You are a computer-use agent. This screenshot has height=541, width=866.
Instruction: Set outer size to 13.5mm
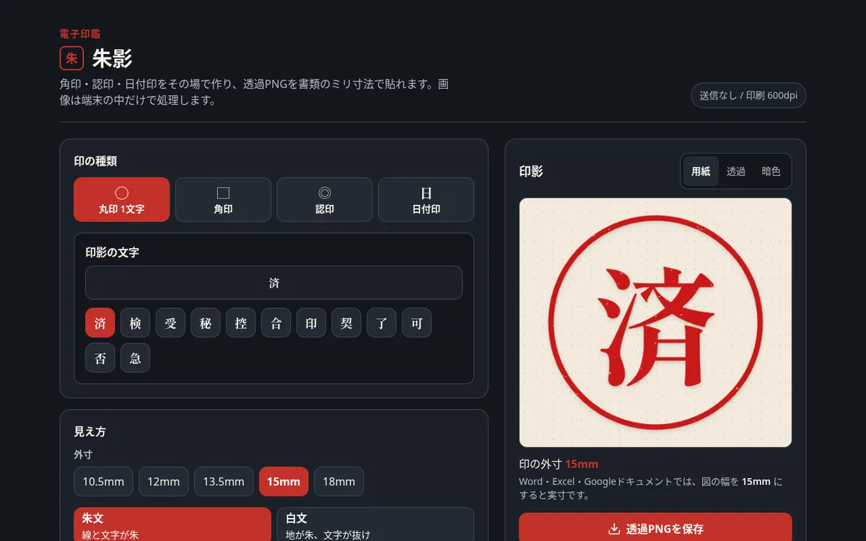[224, 482]
